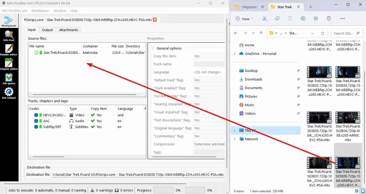Click the warnings triangle icon in status bar
Viewport: 366px width, 194px height.
(92, 190)
